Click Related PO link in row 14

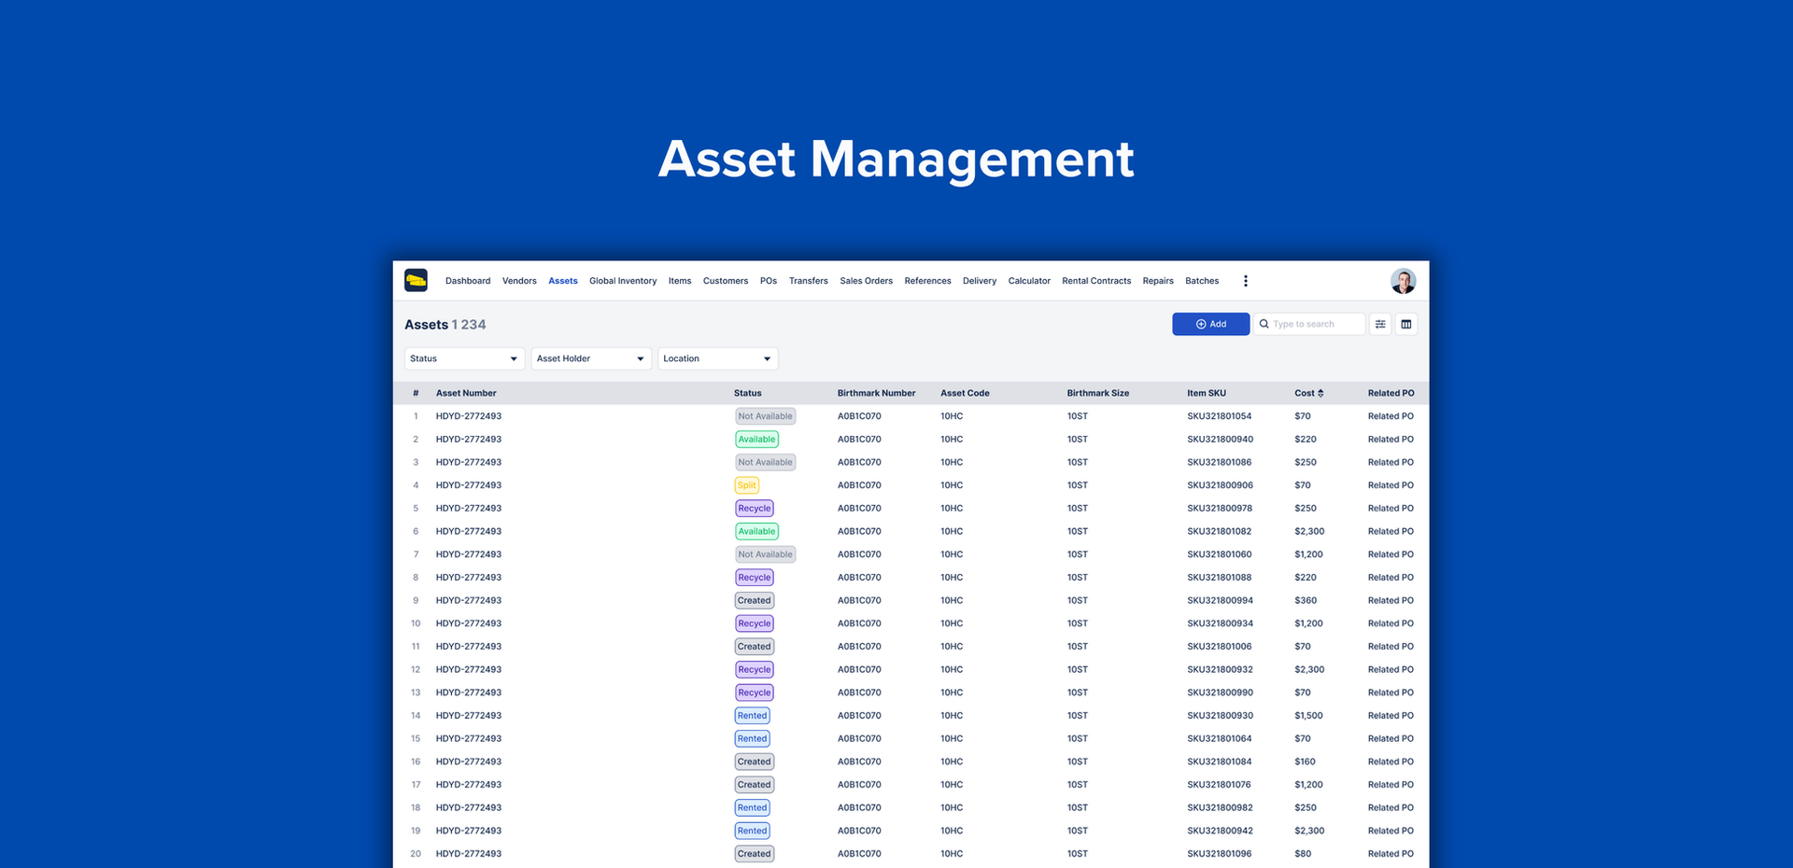(x=1391, y=716)
